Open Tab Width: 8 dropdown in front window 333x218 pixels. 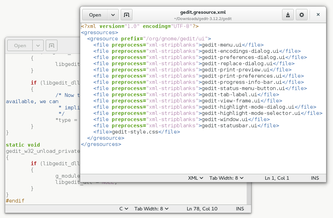pos(226,178)
